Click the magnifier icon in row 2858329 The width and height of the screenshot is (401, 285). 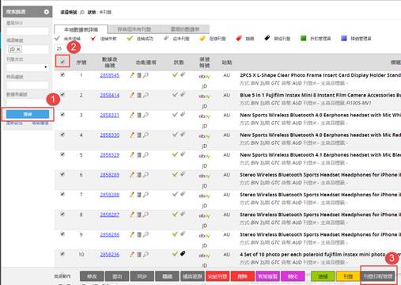click(146, 155)
